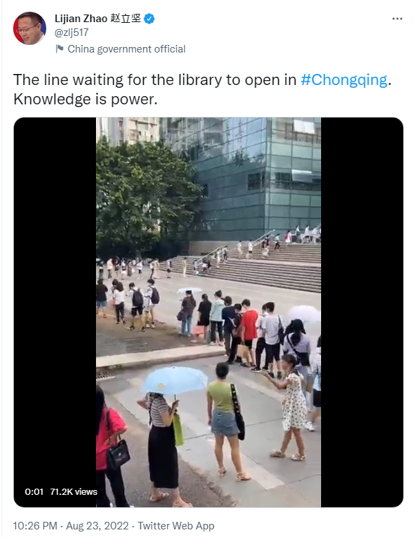Screen dimensions: 415x537
Task: Click the 71.2K views counter
Action: (74, 492)
